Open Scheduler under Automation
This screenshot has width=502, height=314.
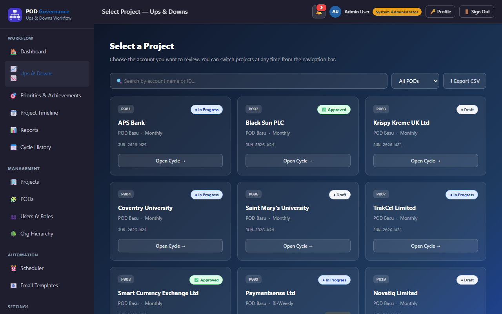coord(47,268)
